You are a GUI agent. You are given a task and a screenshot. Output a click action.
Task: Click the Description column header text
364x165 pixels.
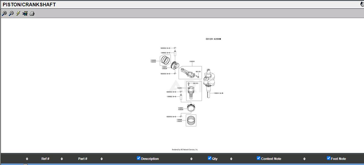tap(150, 159)
